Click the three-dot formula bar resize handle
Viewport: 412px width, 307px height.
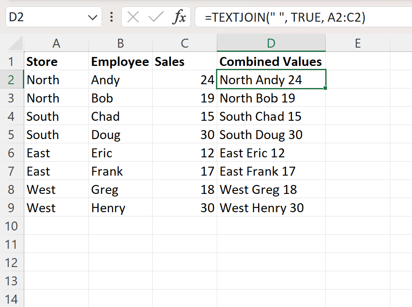coord(112,17)
